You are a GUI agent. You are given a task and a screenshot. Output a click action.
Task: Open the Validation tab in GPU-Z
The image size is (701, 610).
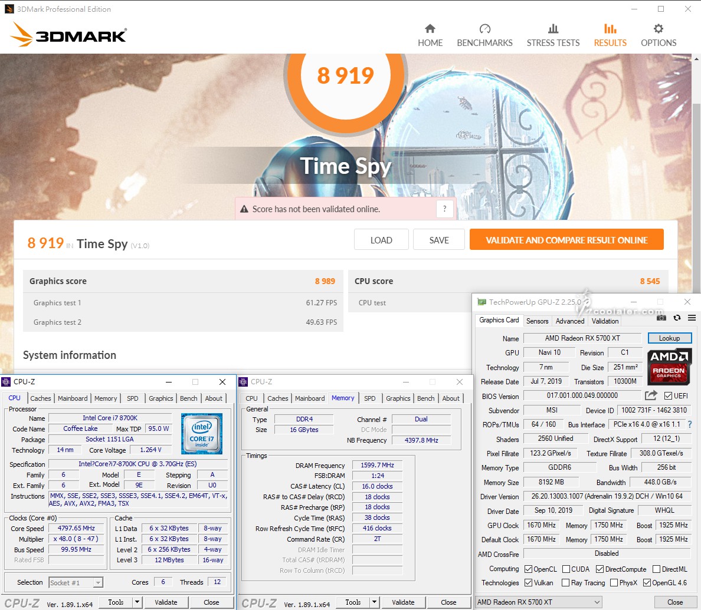[605, 321]
